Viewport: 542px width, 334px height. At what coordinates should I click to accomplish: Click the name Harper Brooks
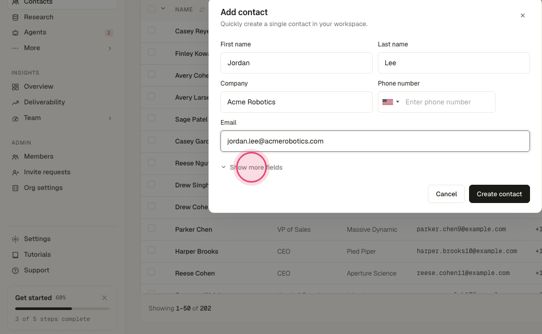pos(196,251)
